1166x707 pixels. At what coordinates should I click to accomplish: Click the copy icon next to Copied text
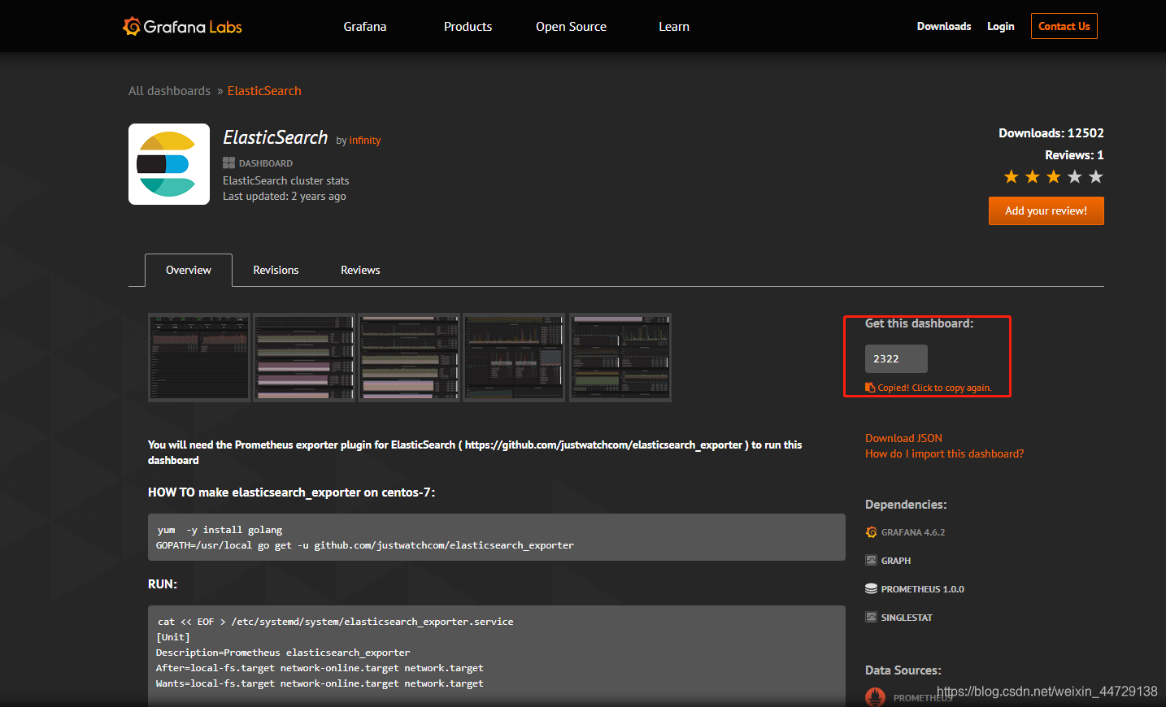(870, 388)
